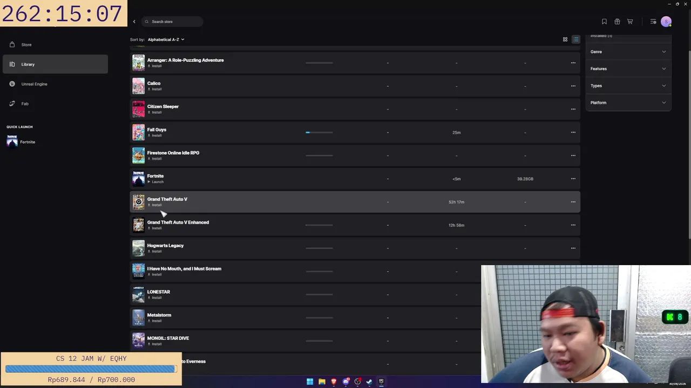Screen dimensions: 691x388
Task: Open more options for Calico
Action: [573, 86]
